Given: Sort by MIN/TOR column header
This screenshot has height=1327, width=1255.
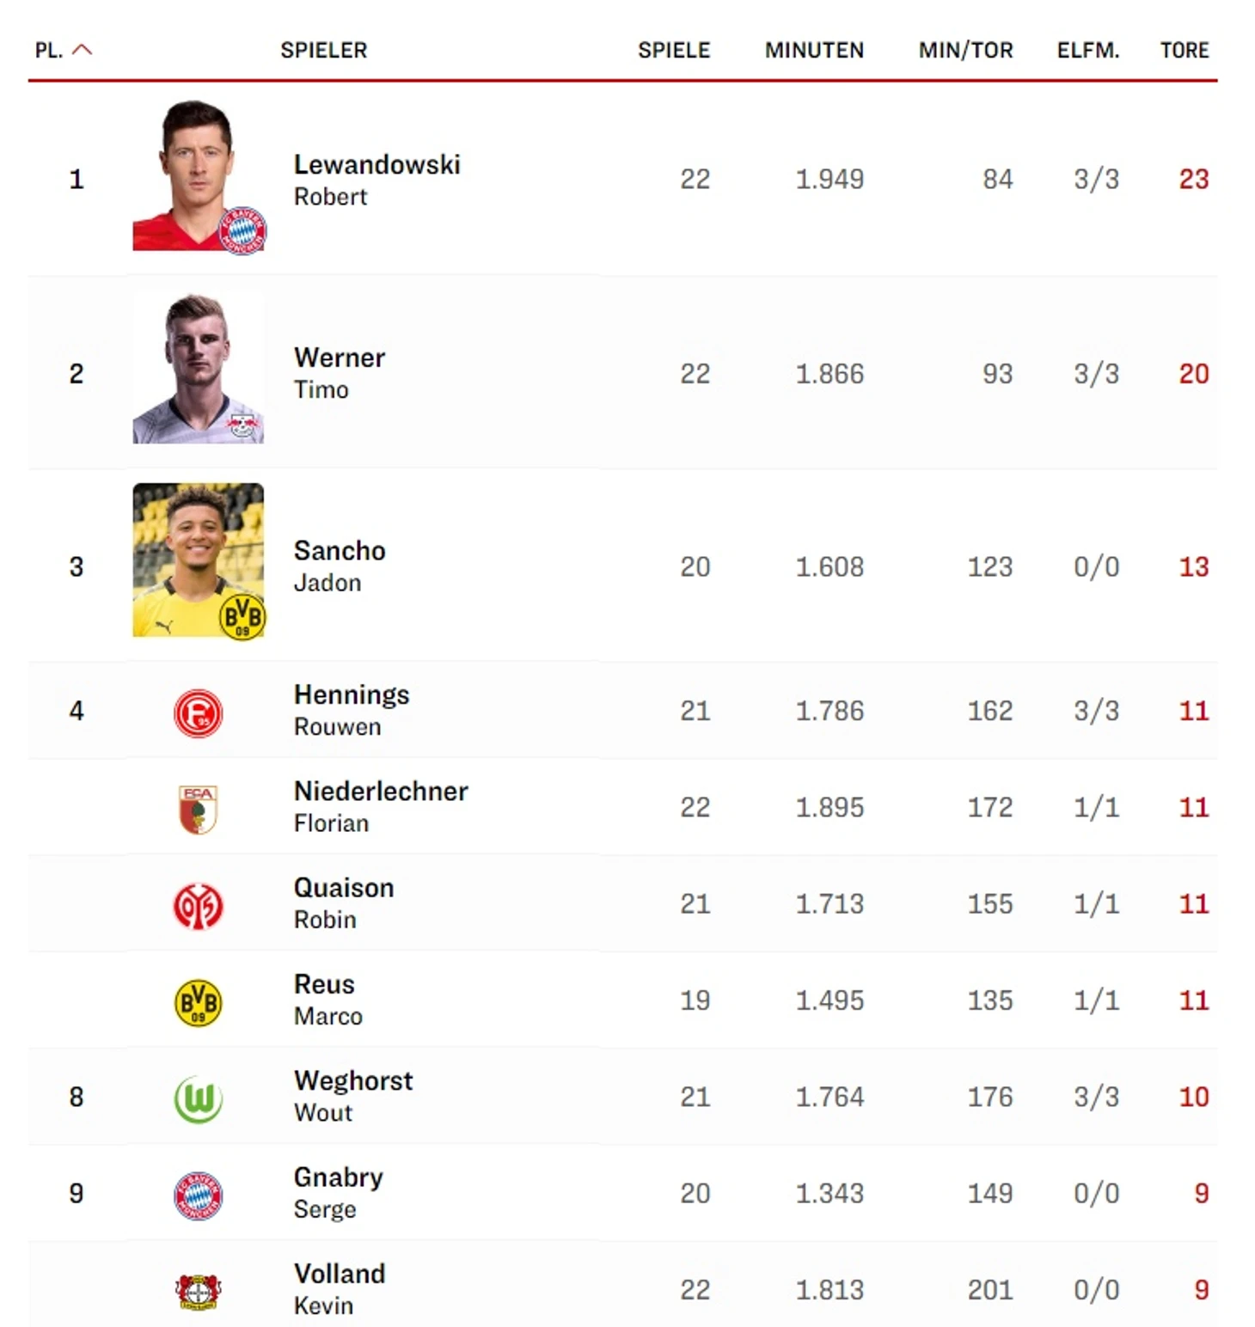Looking at the screenshot, I should pos(965,51).
